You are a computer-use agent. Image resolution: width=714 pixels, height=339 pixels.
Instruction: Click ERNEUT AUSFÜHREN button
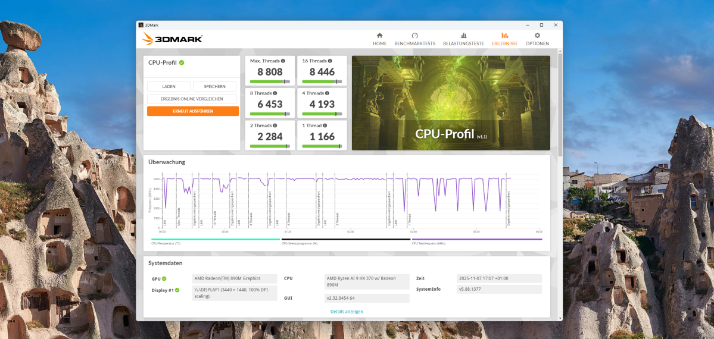coord(192,111)
